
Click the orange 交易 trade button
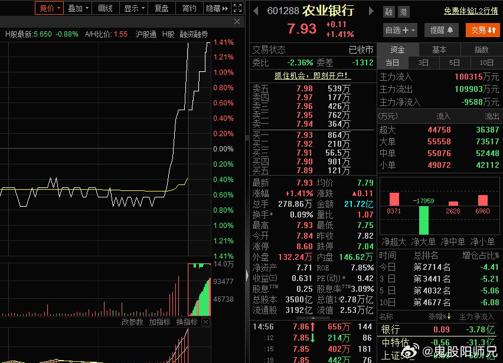click(x=483, y=30)
